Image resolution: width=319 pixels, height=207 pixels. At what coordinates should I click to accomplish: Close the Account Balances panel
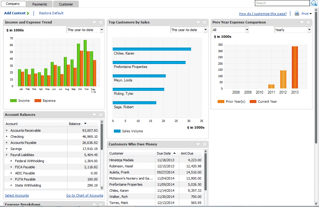click(x=101, y=115)
